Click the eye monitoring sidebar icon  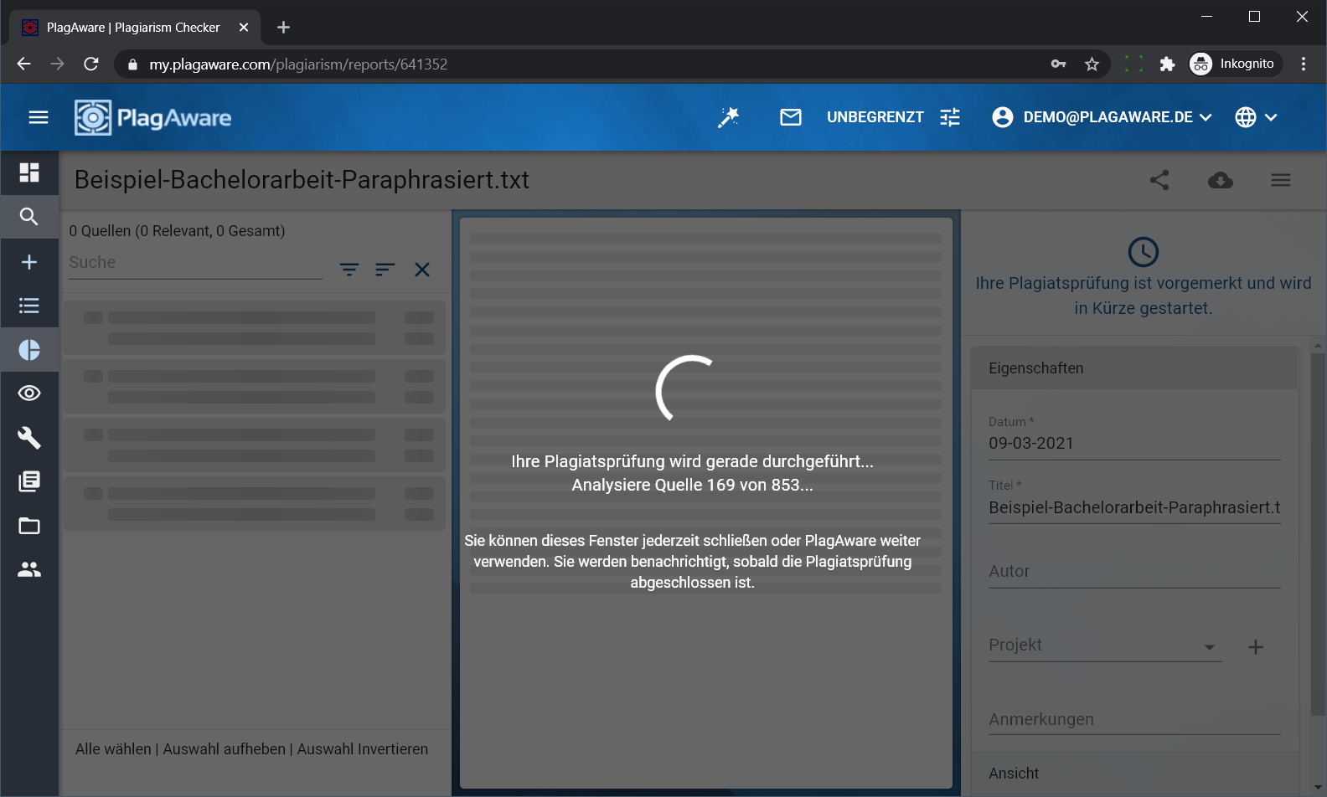pyautogui.click(x=29, y=393)
